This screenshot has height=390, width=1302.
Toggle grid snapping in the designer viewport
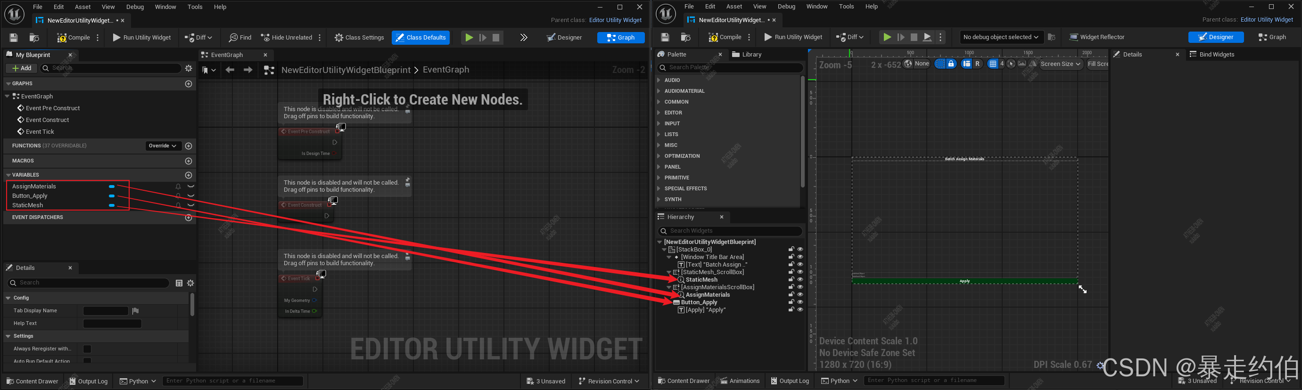click(x=993, y=64)
